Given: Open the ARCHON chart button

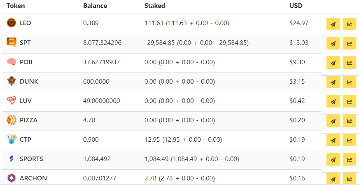Looking at the screenshot, I should click(x=350, y=178).
